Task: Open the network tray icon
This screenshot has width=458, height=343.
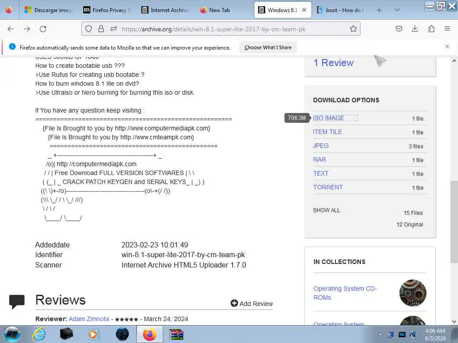Action: [402, 335]
